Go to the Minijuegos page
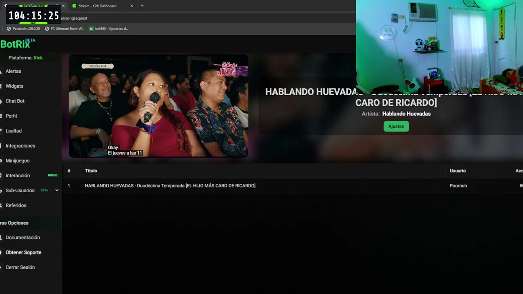 pos(18,160)
